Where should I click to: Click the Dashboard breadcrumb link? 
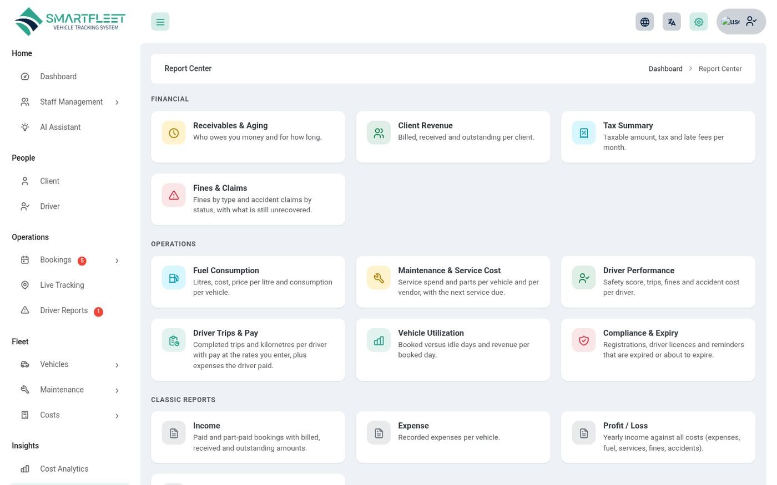point(665,69)
